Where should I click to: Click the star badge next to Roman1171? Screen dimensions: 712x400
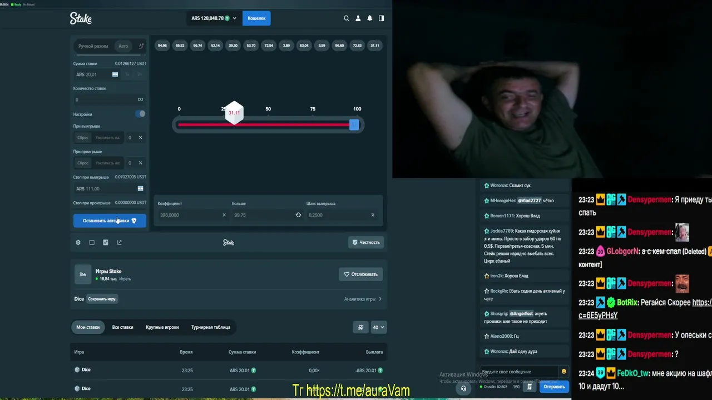tap(487, 216)
